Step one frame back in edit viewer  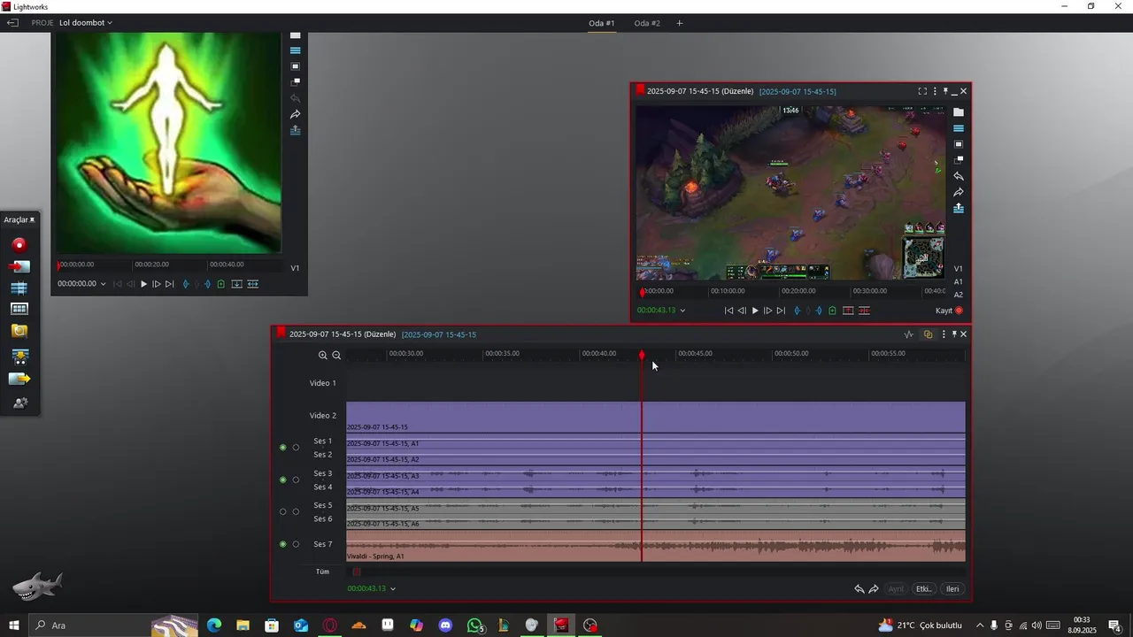tap(742, 311)
